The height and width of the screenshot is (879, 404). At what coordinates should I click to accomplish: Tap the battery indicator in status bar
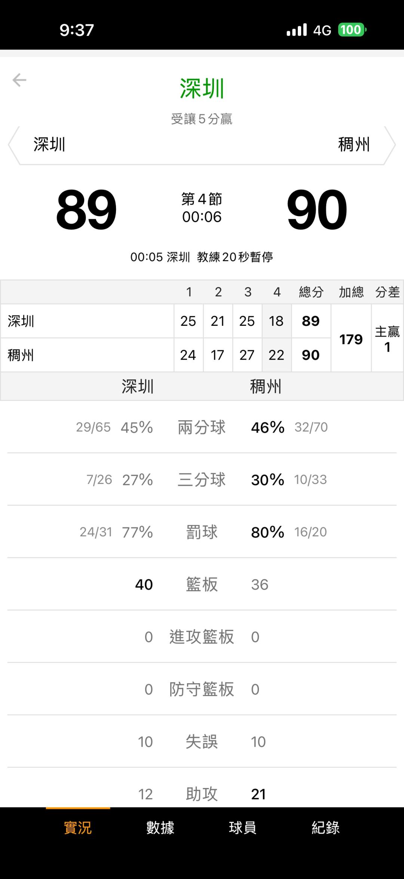(x=352, y=30)
